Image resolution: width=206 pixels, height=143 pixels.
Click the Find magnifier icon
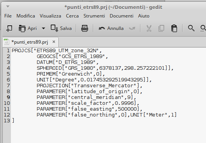[191, 28]
